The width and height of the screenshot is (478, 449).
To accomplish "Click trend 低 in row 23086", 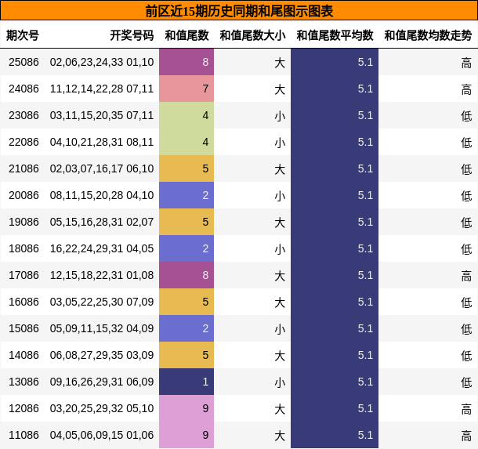I will click(466, 116).
